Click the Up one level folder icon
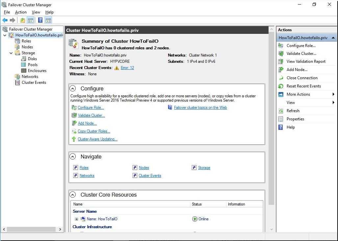Image resolution: width=338 pixels, height=241 pixels. point(22,20)
